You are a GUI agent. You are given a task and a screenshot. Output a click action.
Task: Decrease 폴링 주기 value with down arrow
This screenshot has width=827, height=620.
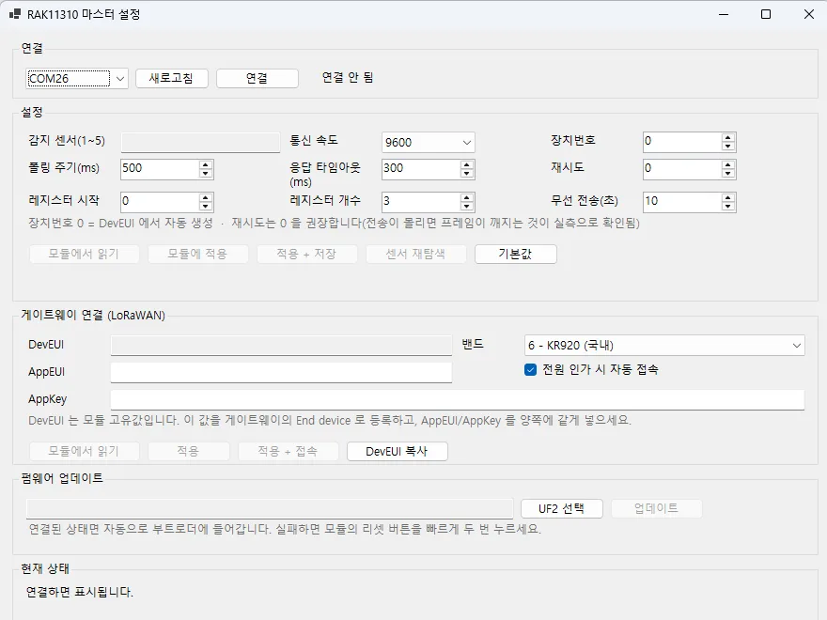pos(205,174)
